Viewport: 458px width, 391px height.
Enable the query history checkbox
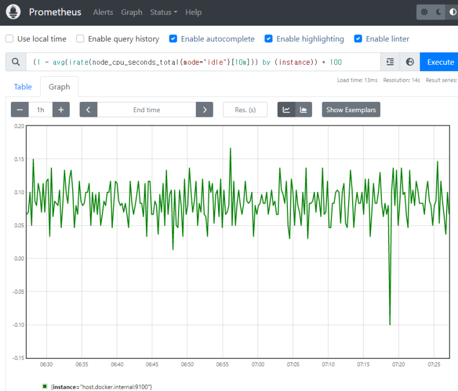point(80,39)
